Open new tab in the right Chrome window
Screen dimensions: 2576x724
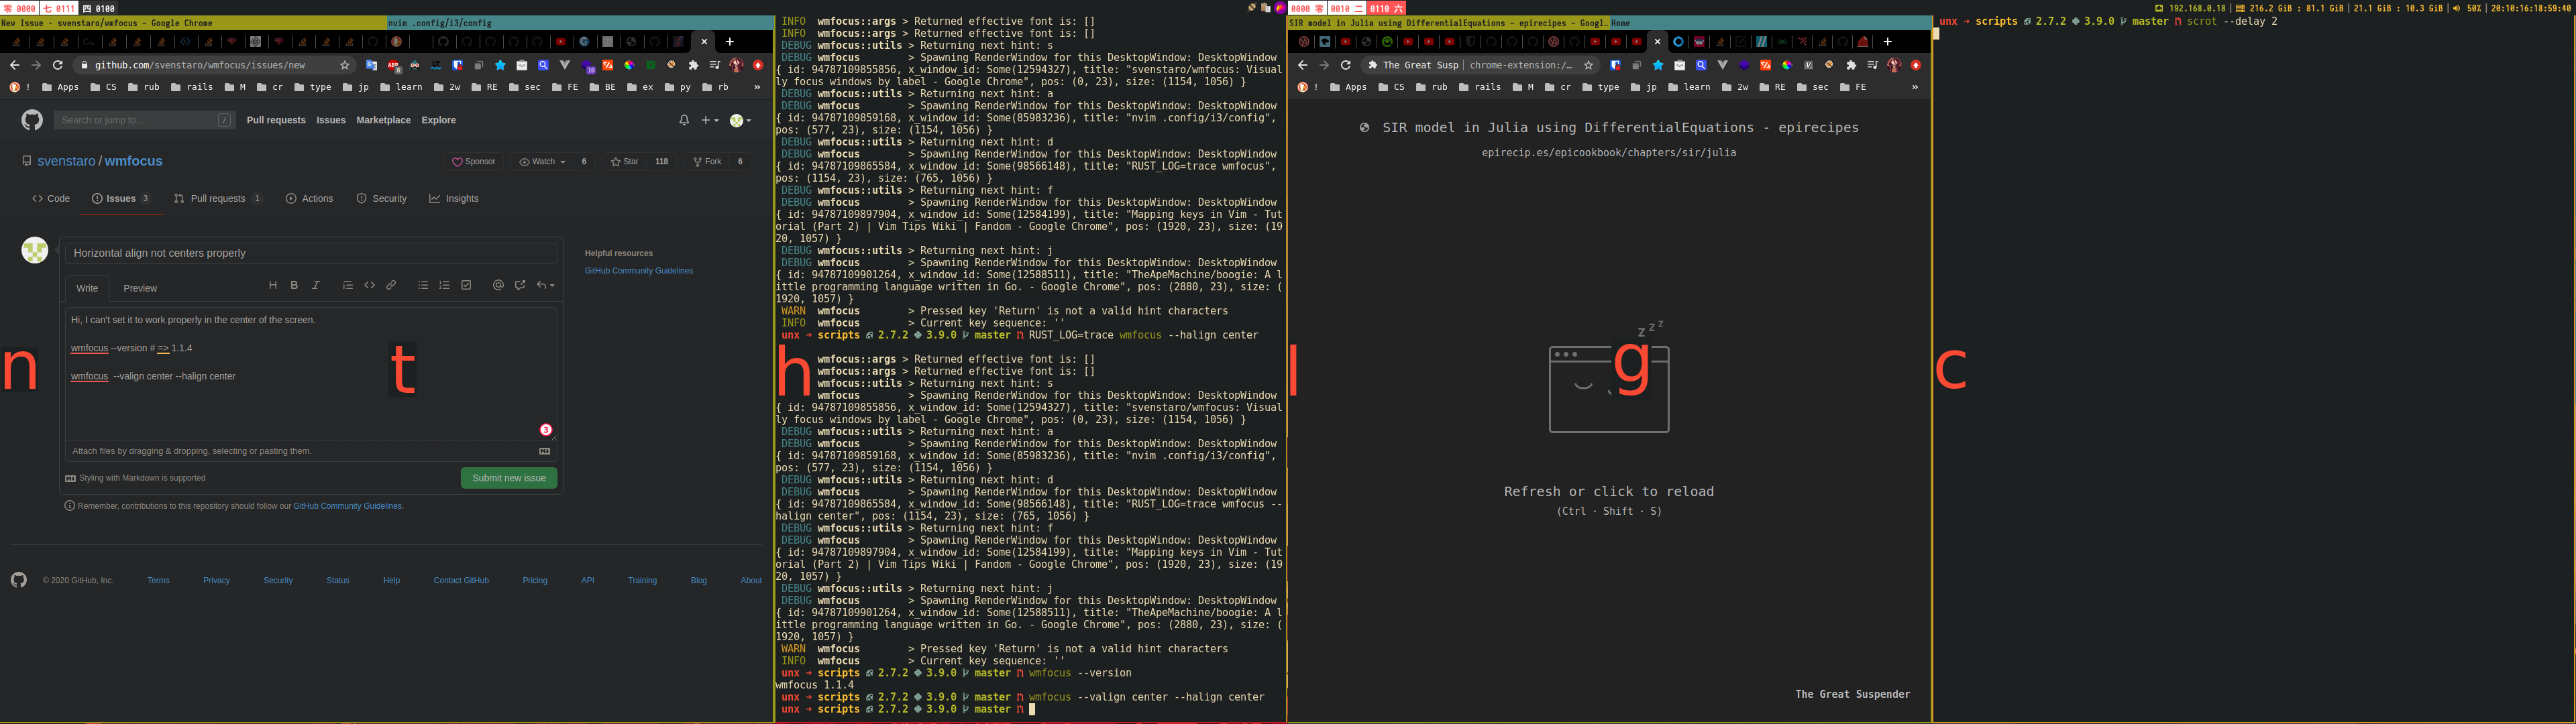tap(1887, 42)
